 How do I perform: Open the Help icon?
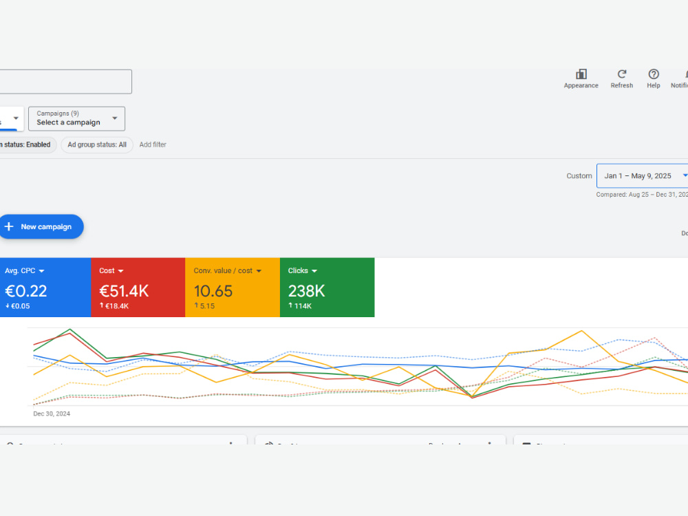[654, 74]
